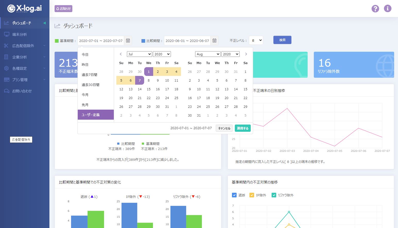
Task: Click the card icon for プラン管理
Action: [6, 80]
